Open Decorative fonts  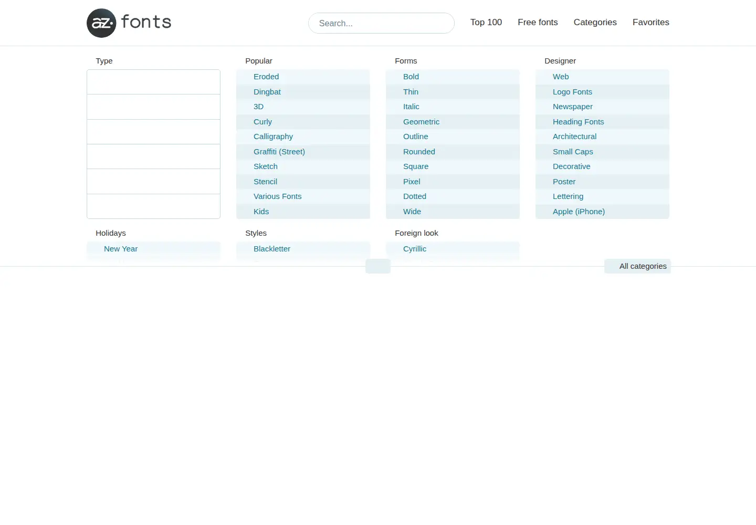coord(602,166)
